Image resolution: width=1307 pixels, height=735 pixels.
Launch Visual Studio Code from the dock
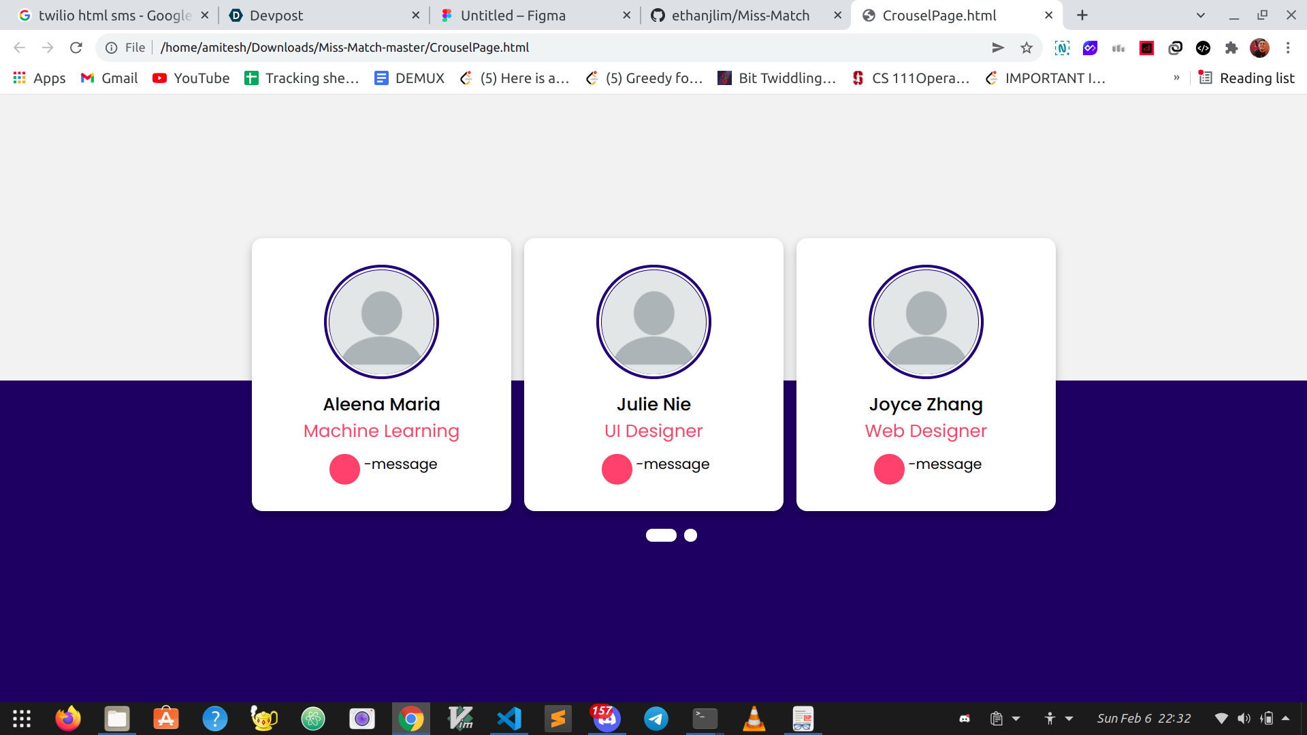pos(509,719)
